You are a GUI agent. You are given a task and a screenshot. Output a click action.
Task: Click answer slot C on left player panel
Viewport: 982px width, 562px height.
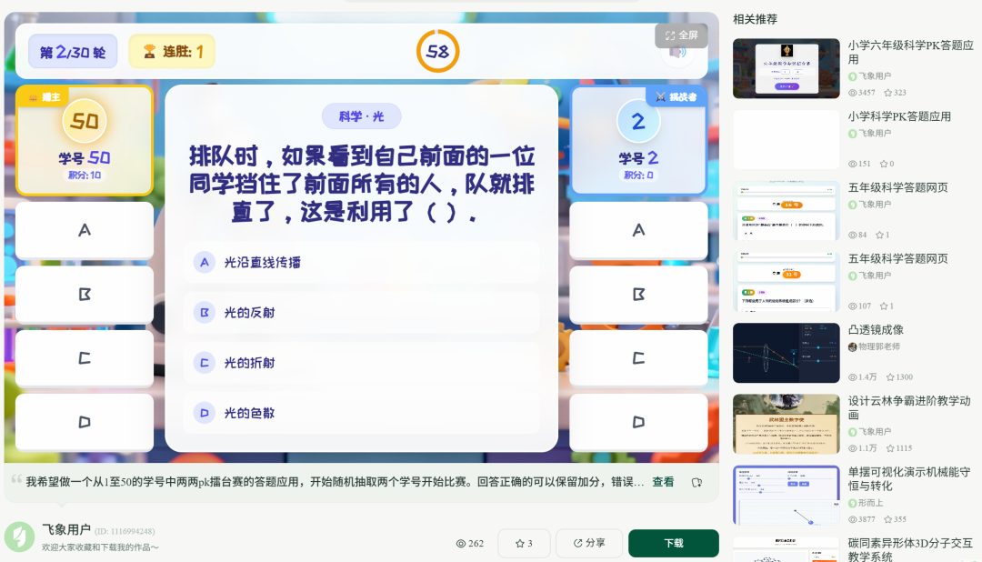[x=84, y=358]
